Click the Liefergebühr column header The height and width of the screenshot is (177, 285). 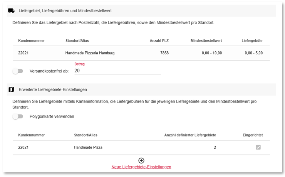click(252, 41)
